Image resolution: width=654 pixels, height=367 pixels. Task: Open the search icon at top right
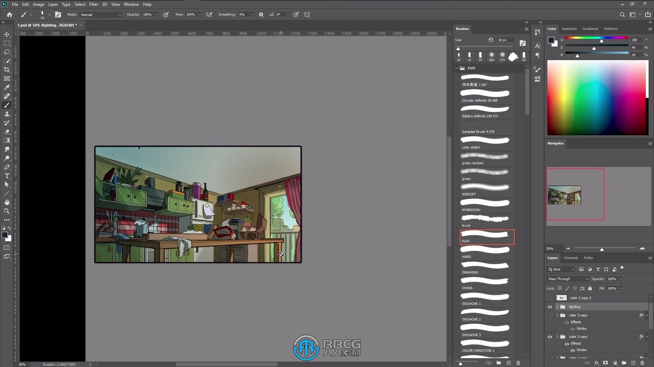pos(622,15)
